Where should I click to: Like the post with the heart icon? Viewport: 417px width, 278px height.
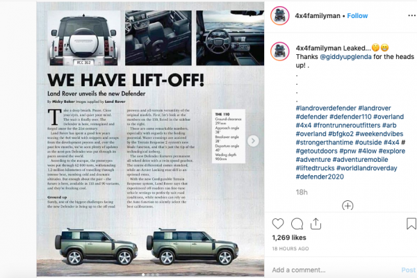click(278, 224)
